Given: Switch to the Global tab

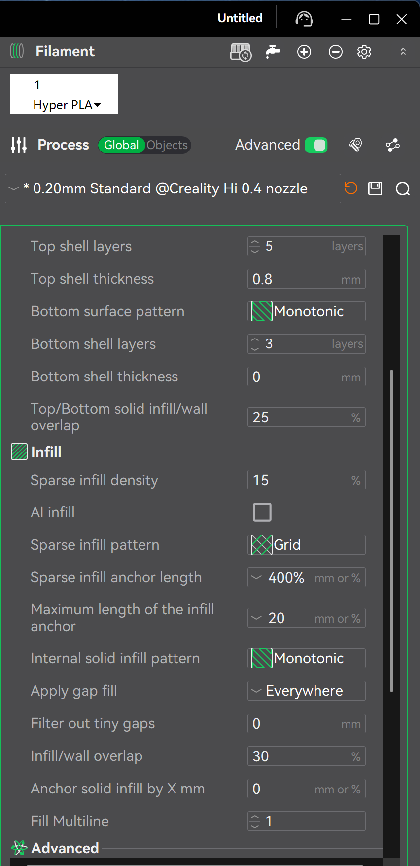Looking at the screenshot, I should click(x=121, y=145).
